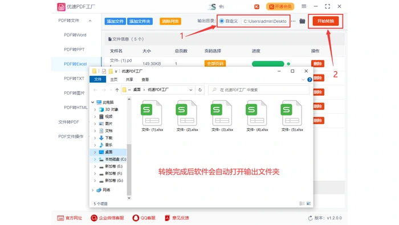Click 全部页码 button for 文件- (1)
399x225 pixels.
point(215,63)
